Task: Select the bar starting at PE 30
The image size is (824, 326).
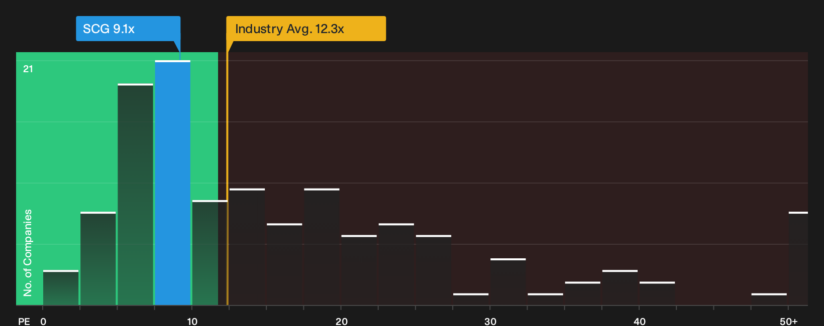Action: click(508, 282)
